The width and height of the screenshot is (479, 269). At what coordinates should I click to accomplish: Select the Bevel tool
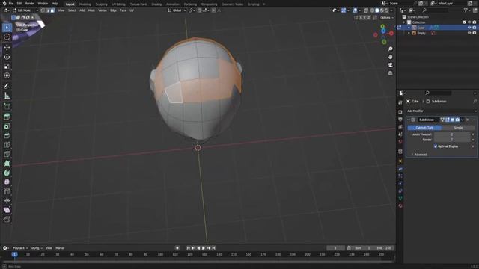(x=7, y=135)
